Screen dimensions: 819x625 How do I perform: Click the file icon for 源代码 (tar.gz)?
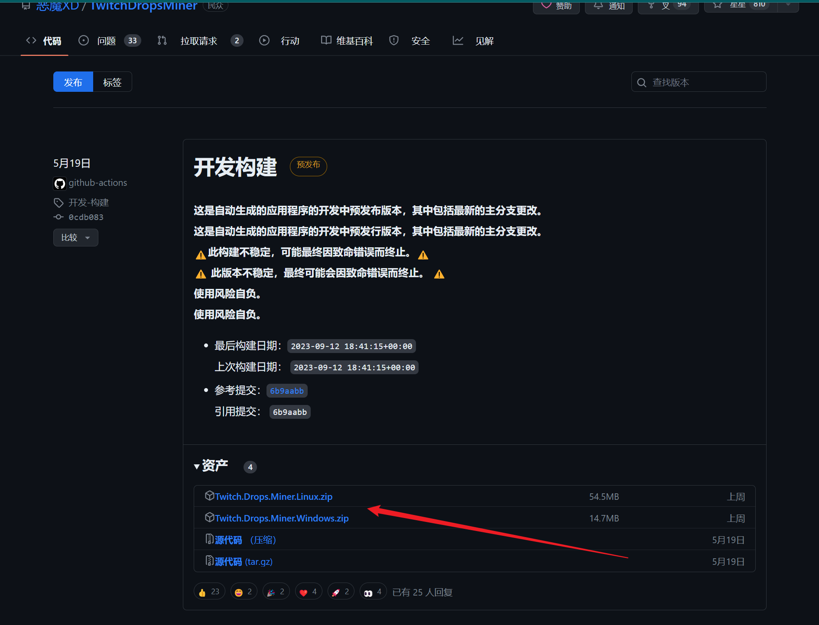[210, 560]
